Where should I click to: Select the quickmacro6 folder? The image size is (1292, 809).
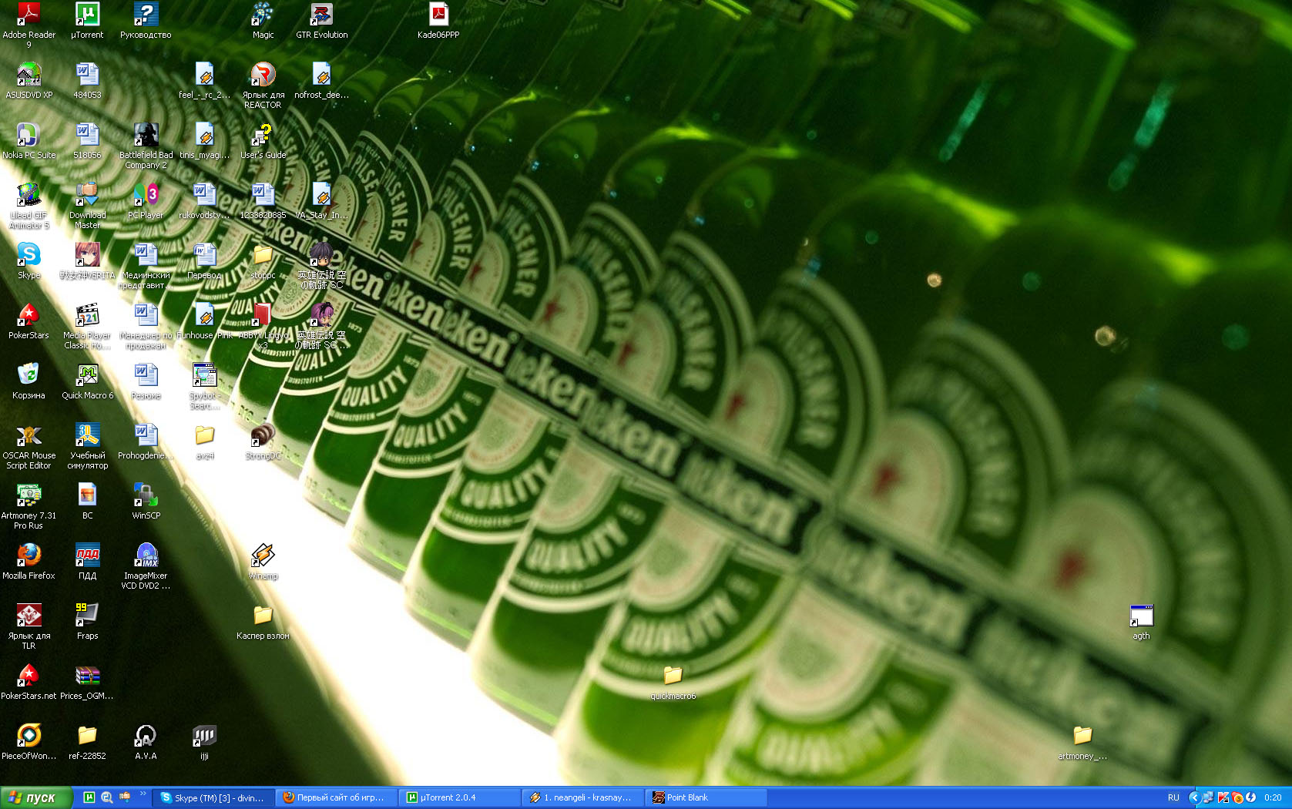tap(673, 676)
